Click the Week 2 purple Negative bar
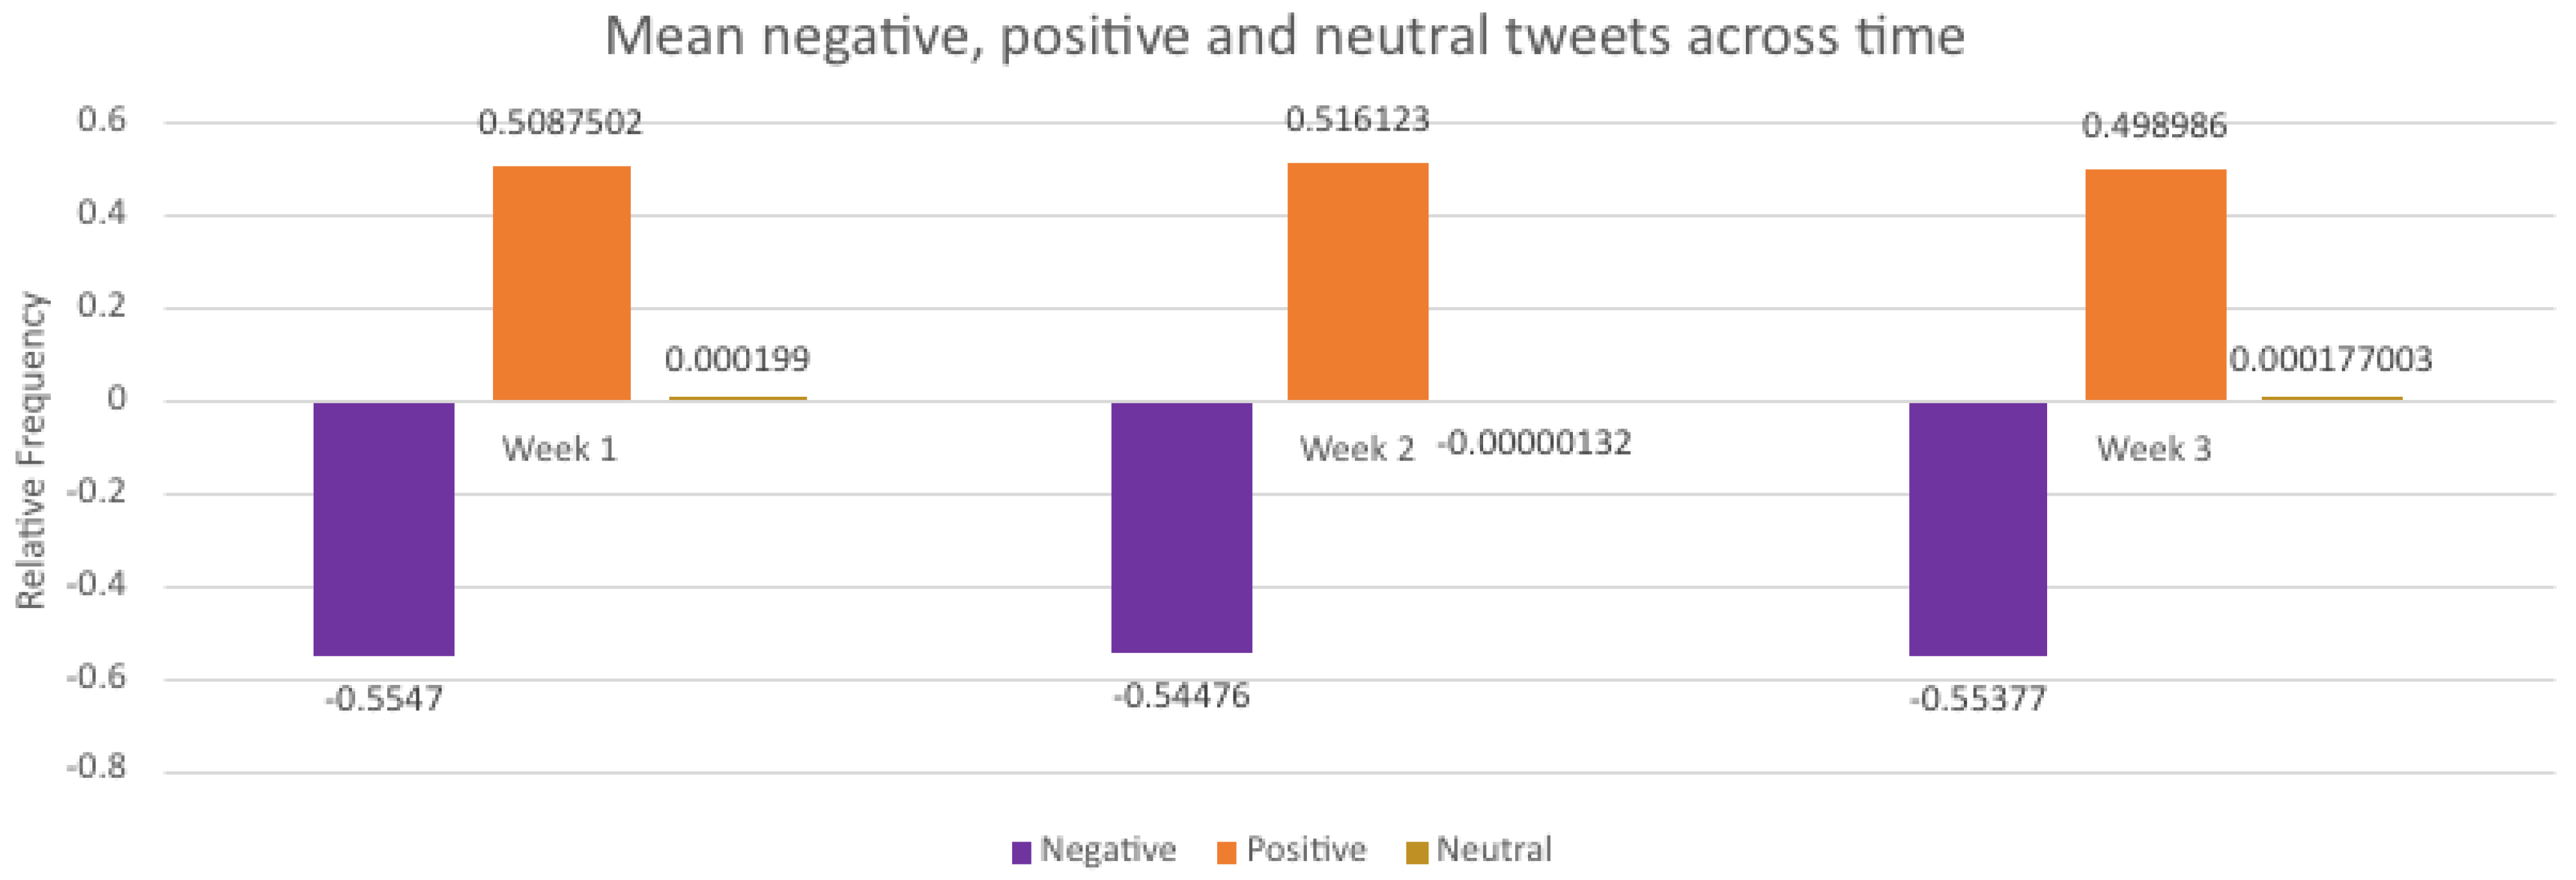 tap(1182, 527)
